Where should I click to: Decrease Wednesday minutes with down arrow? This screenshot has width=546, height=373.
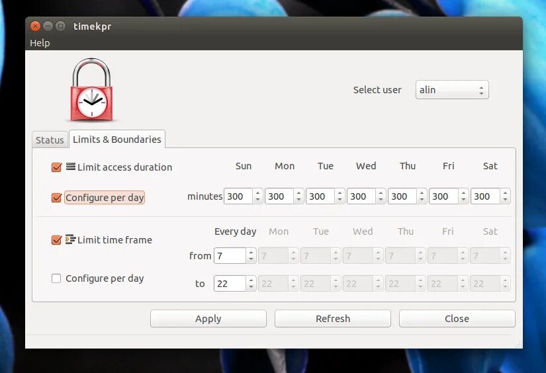coord(381,200)
